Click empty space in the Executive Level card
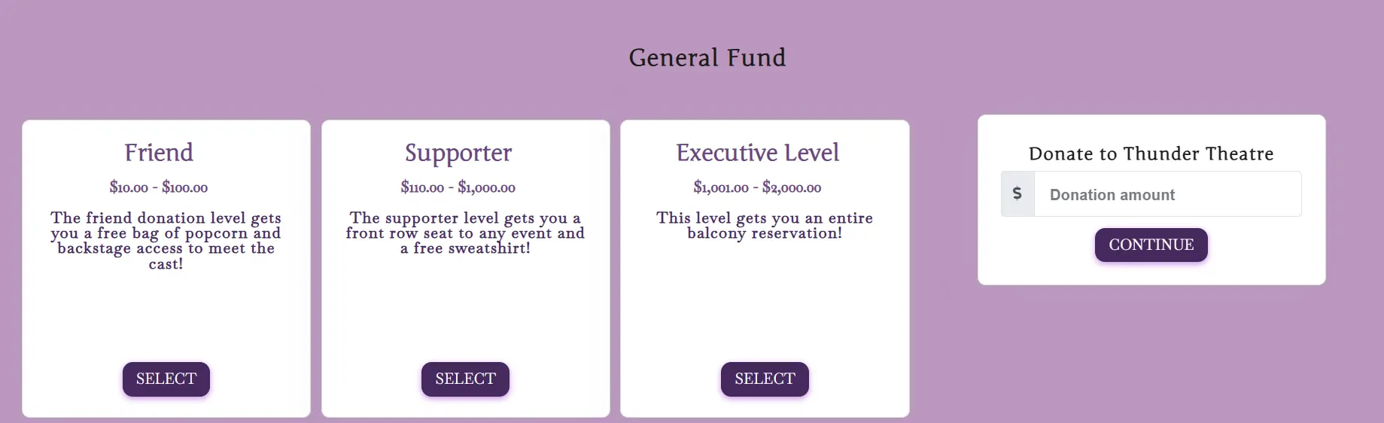This screenshot has height=423, width=1384. 765,301
